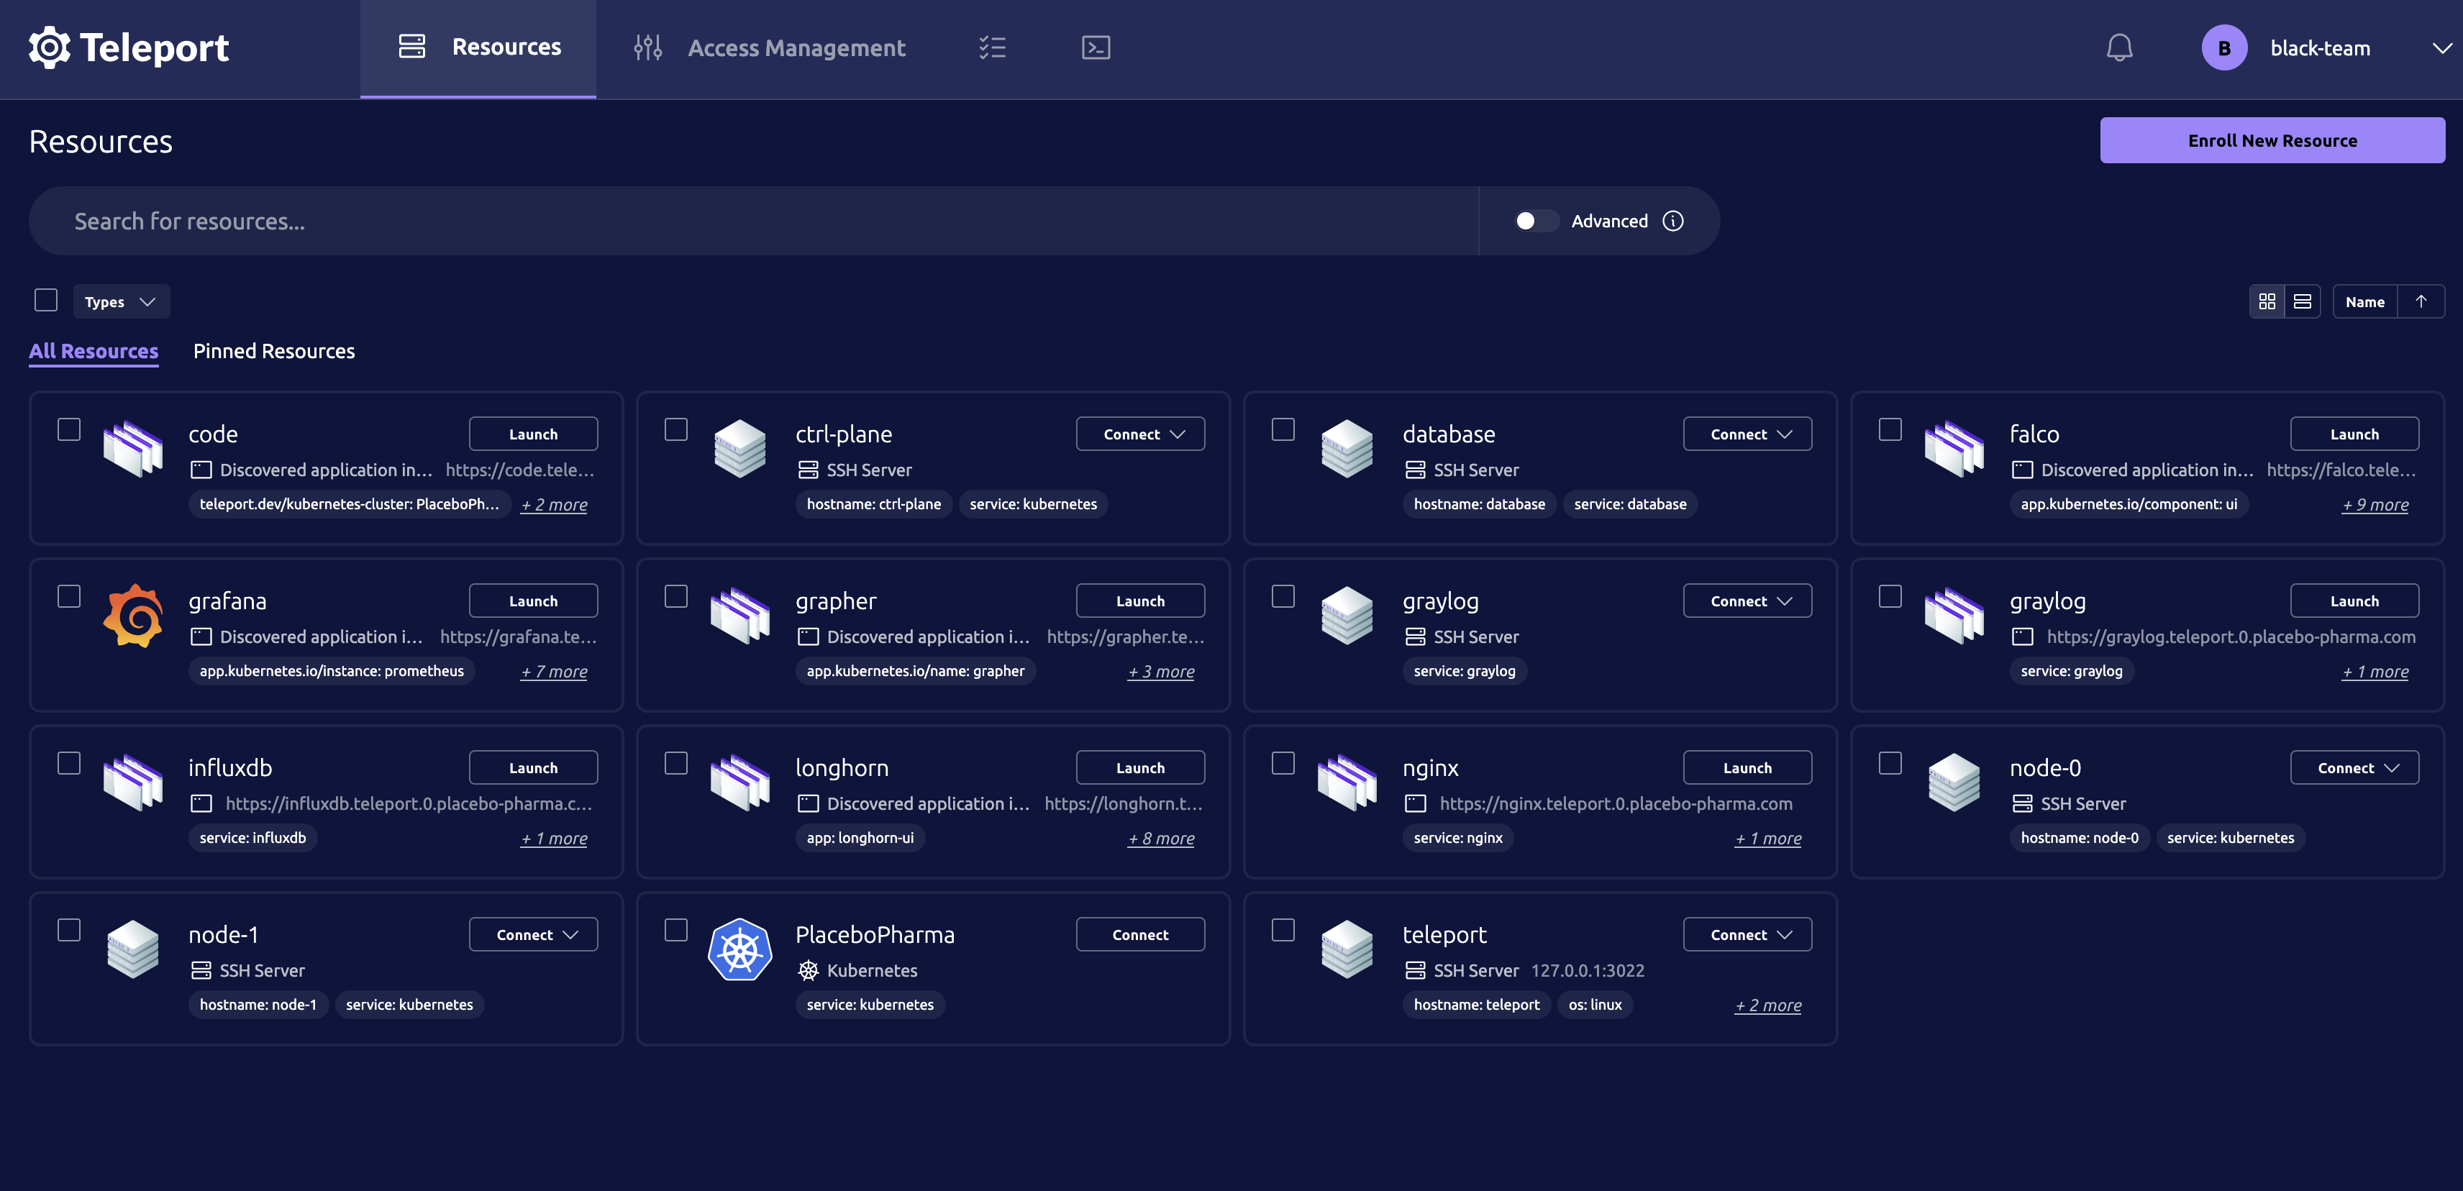Click the longhorn application icon

tap(740, 782)
